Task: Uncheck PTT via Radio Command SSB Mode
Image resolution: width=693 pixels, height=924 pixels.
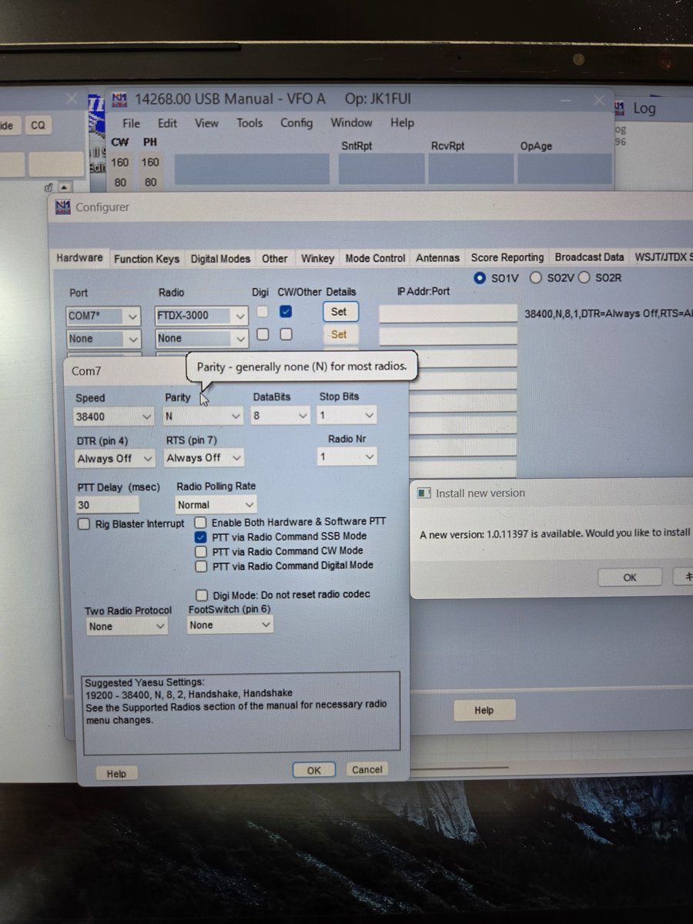Action: (200, 537)
